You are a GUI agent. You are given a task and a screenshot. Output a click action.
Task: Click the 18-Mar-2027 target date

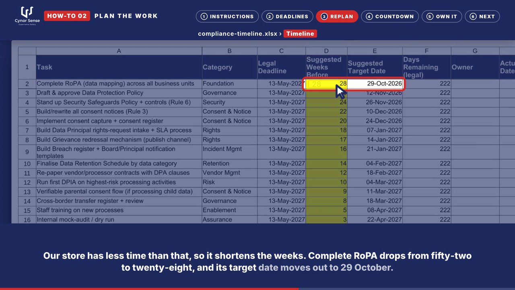[375, 201]
